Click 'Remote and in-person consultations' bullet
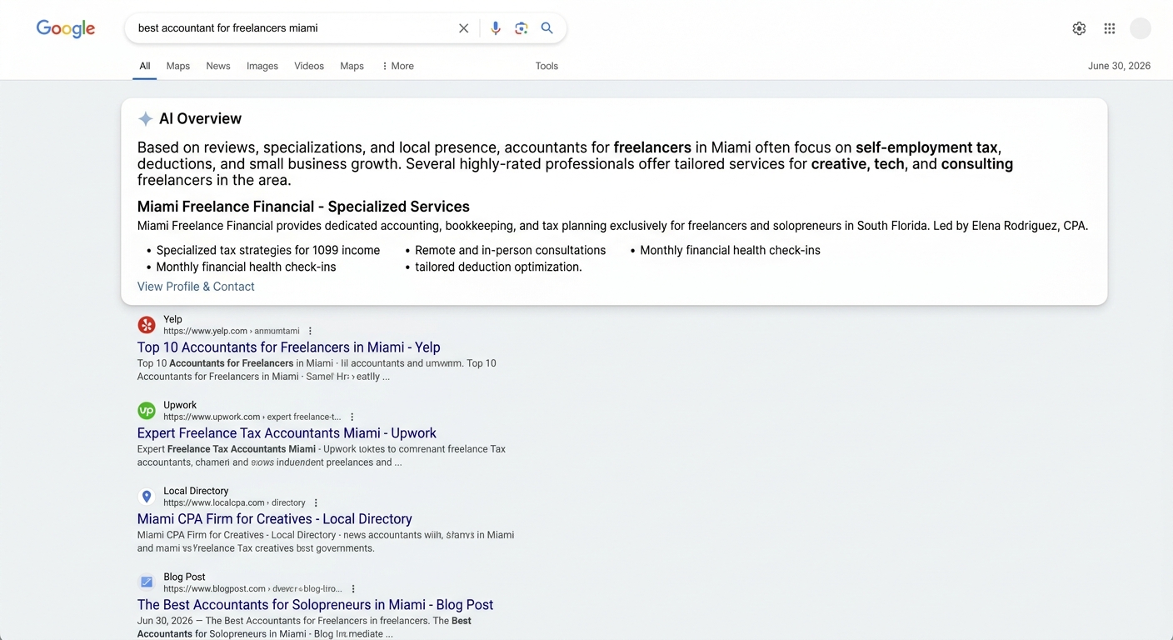This screenshot has width=1173, height=640. pos(511,250)
